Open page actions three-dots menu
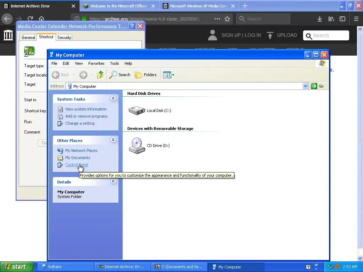The height and width of the screenshot is (272, 363). click(x=217, y=19)
